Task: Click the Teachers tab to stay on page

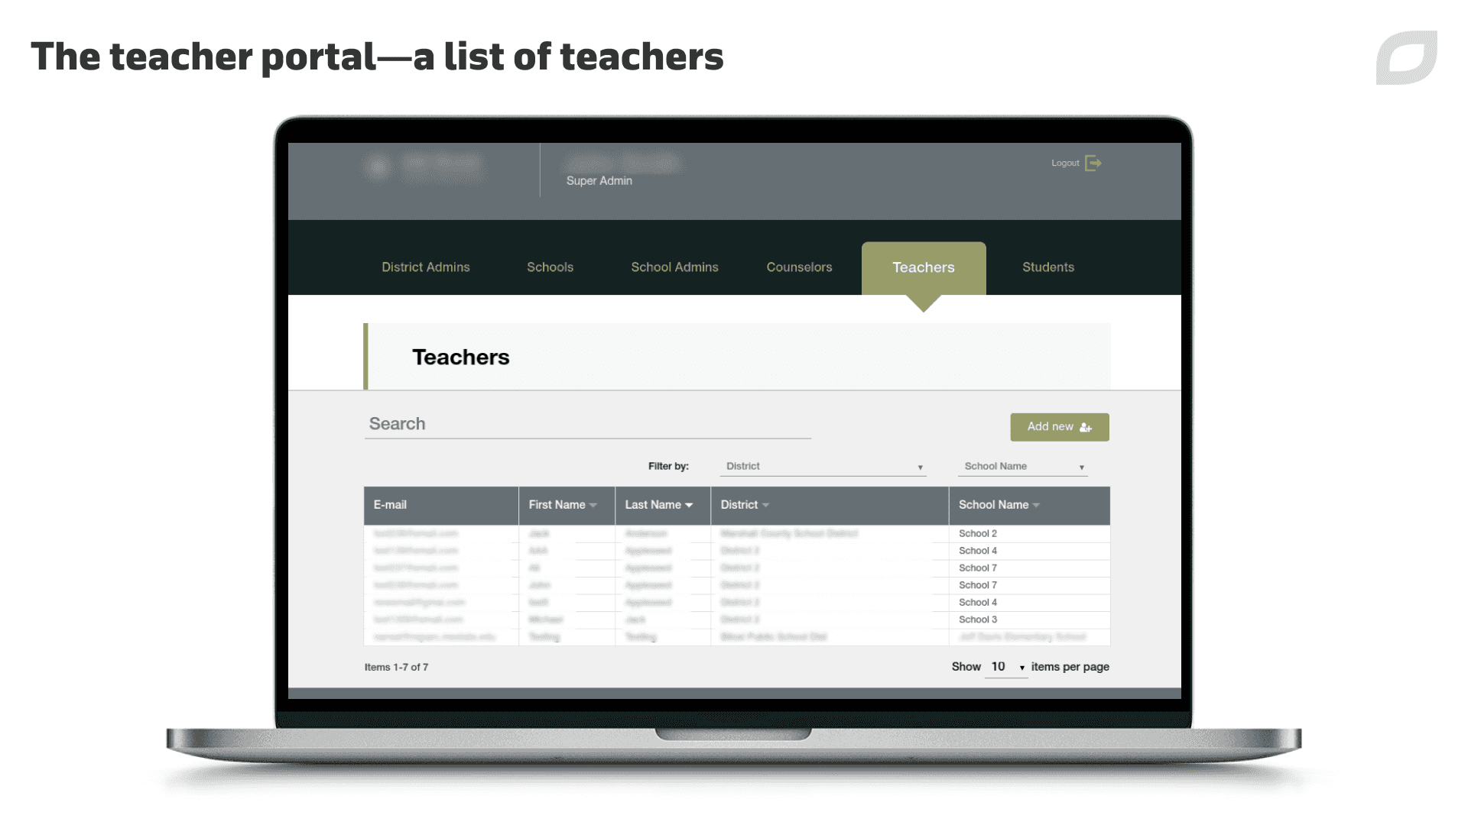Action: [923, 267]
